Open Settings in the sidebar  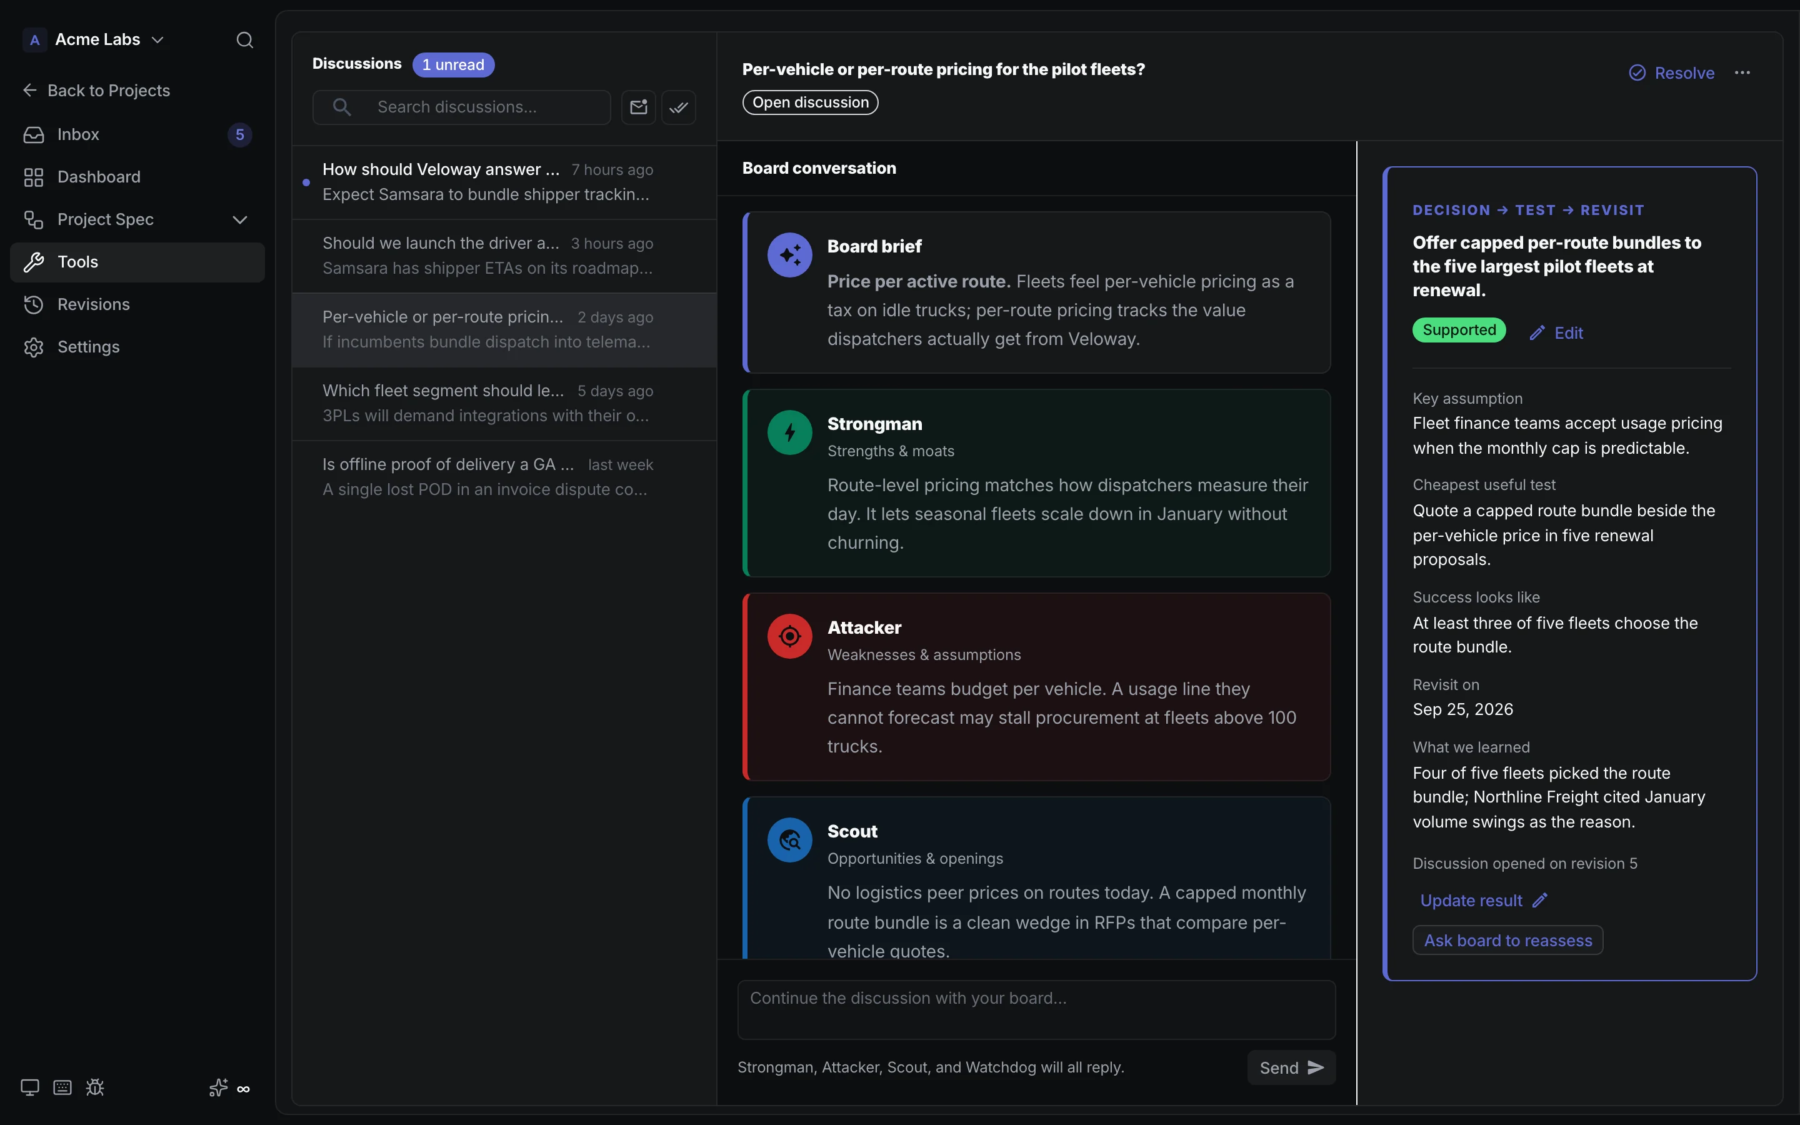click(x=137, y=347)
